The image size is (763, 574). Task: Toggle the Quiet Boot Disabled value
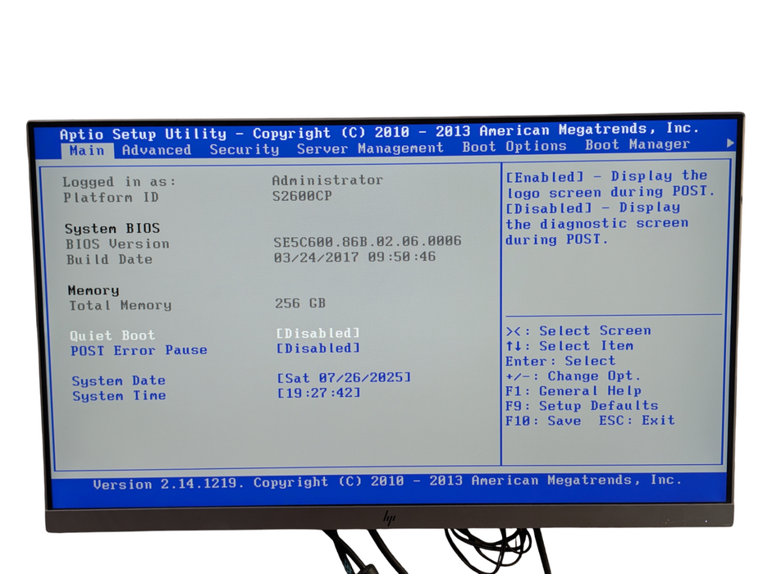coord(318,333)
